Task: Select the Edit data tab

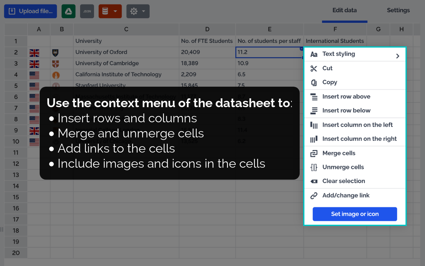Action: 344,10
